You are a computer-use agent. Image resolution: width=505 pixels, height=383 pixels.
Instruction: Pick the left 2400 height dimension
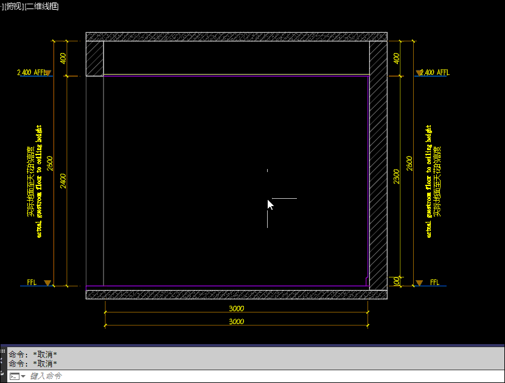[63, 181]
